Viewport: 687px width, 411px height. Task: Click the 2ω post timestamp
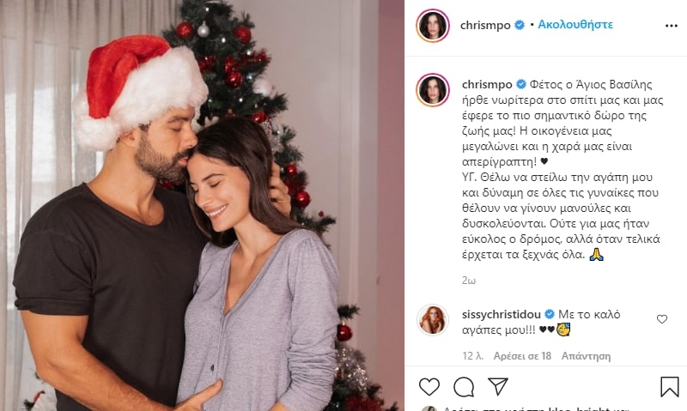[468, 280]
